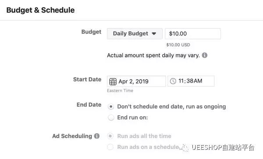Click the UEESHOP watermark logo icon
Image resolution: width=263 pixels, height=159 pixels.
click(x=184, y=148)
